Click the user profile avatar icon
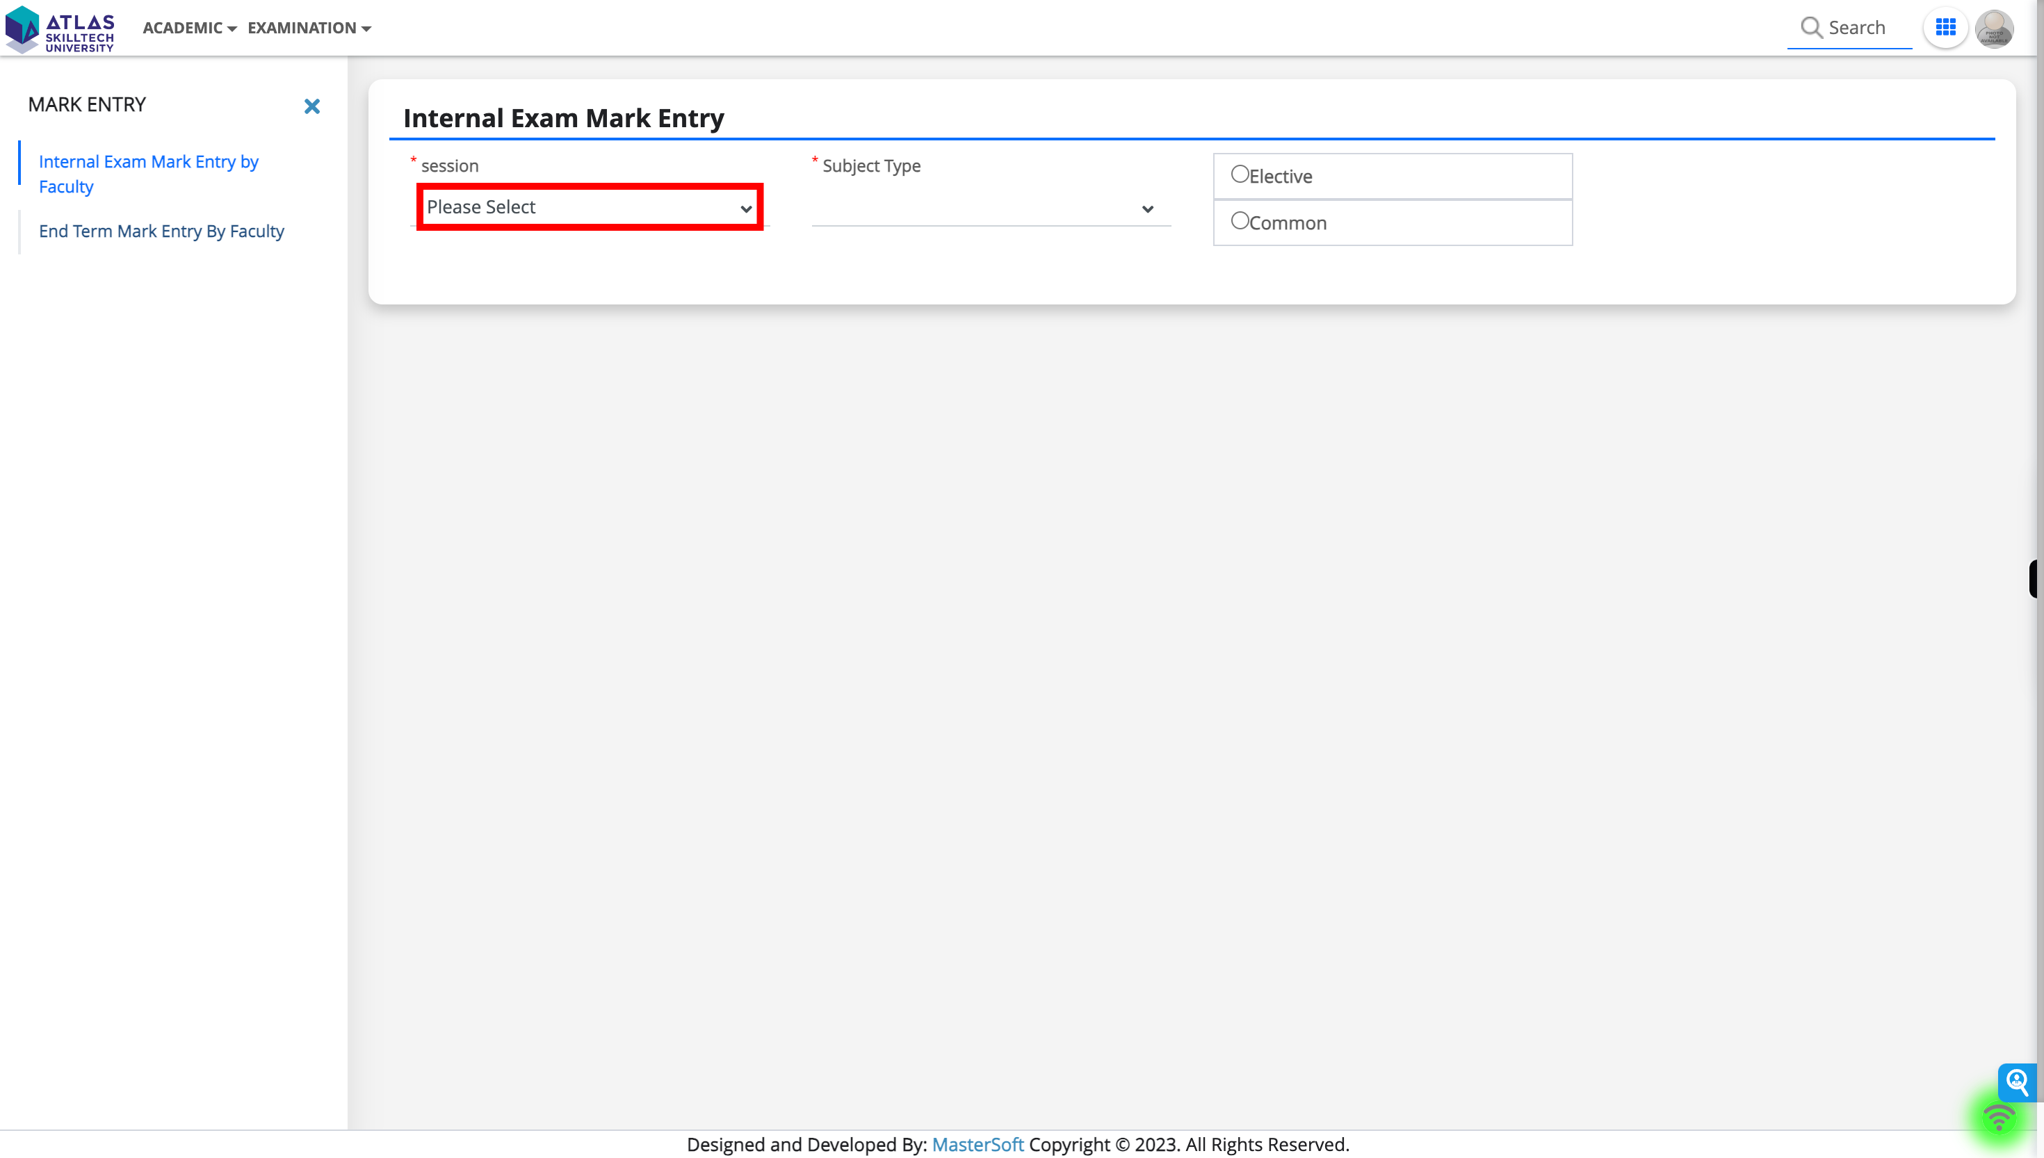The height and width of the screenshot is (1158, 2044). (x=1996, y=26)
